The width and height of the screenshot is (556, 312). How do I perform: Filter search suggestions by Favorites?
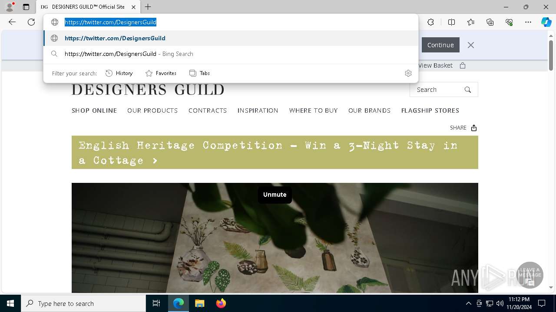[161, 73]
